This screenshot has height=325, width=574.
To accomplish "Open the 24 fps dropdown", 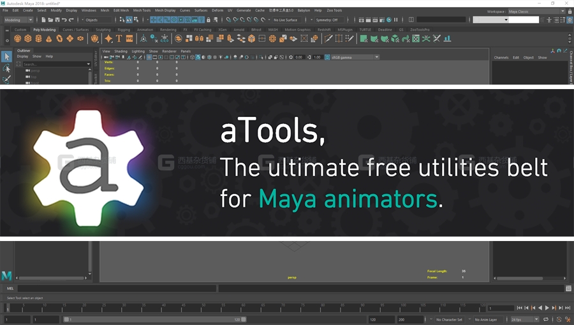I will 525,319.
